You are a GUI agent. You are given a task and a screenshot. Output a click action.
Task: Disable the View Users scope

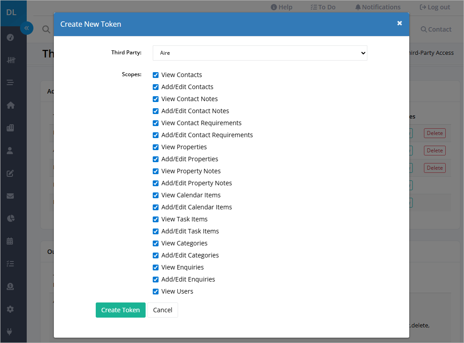(156, 291)
